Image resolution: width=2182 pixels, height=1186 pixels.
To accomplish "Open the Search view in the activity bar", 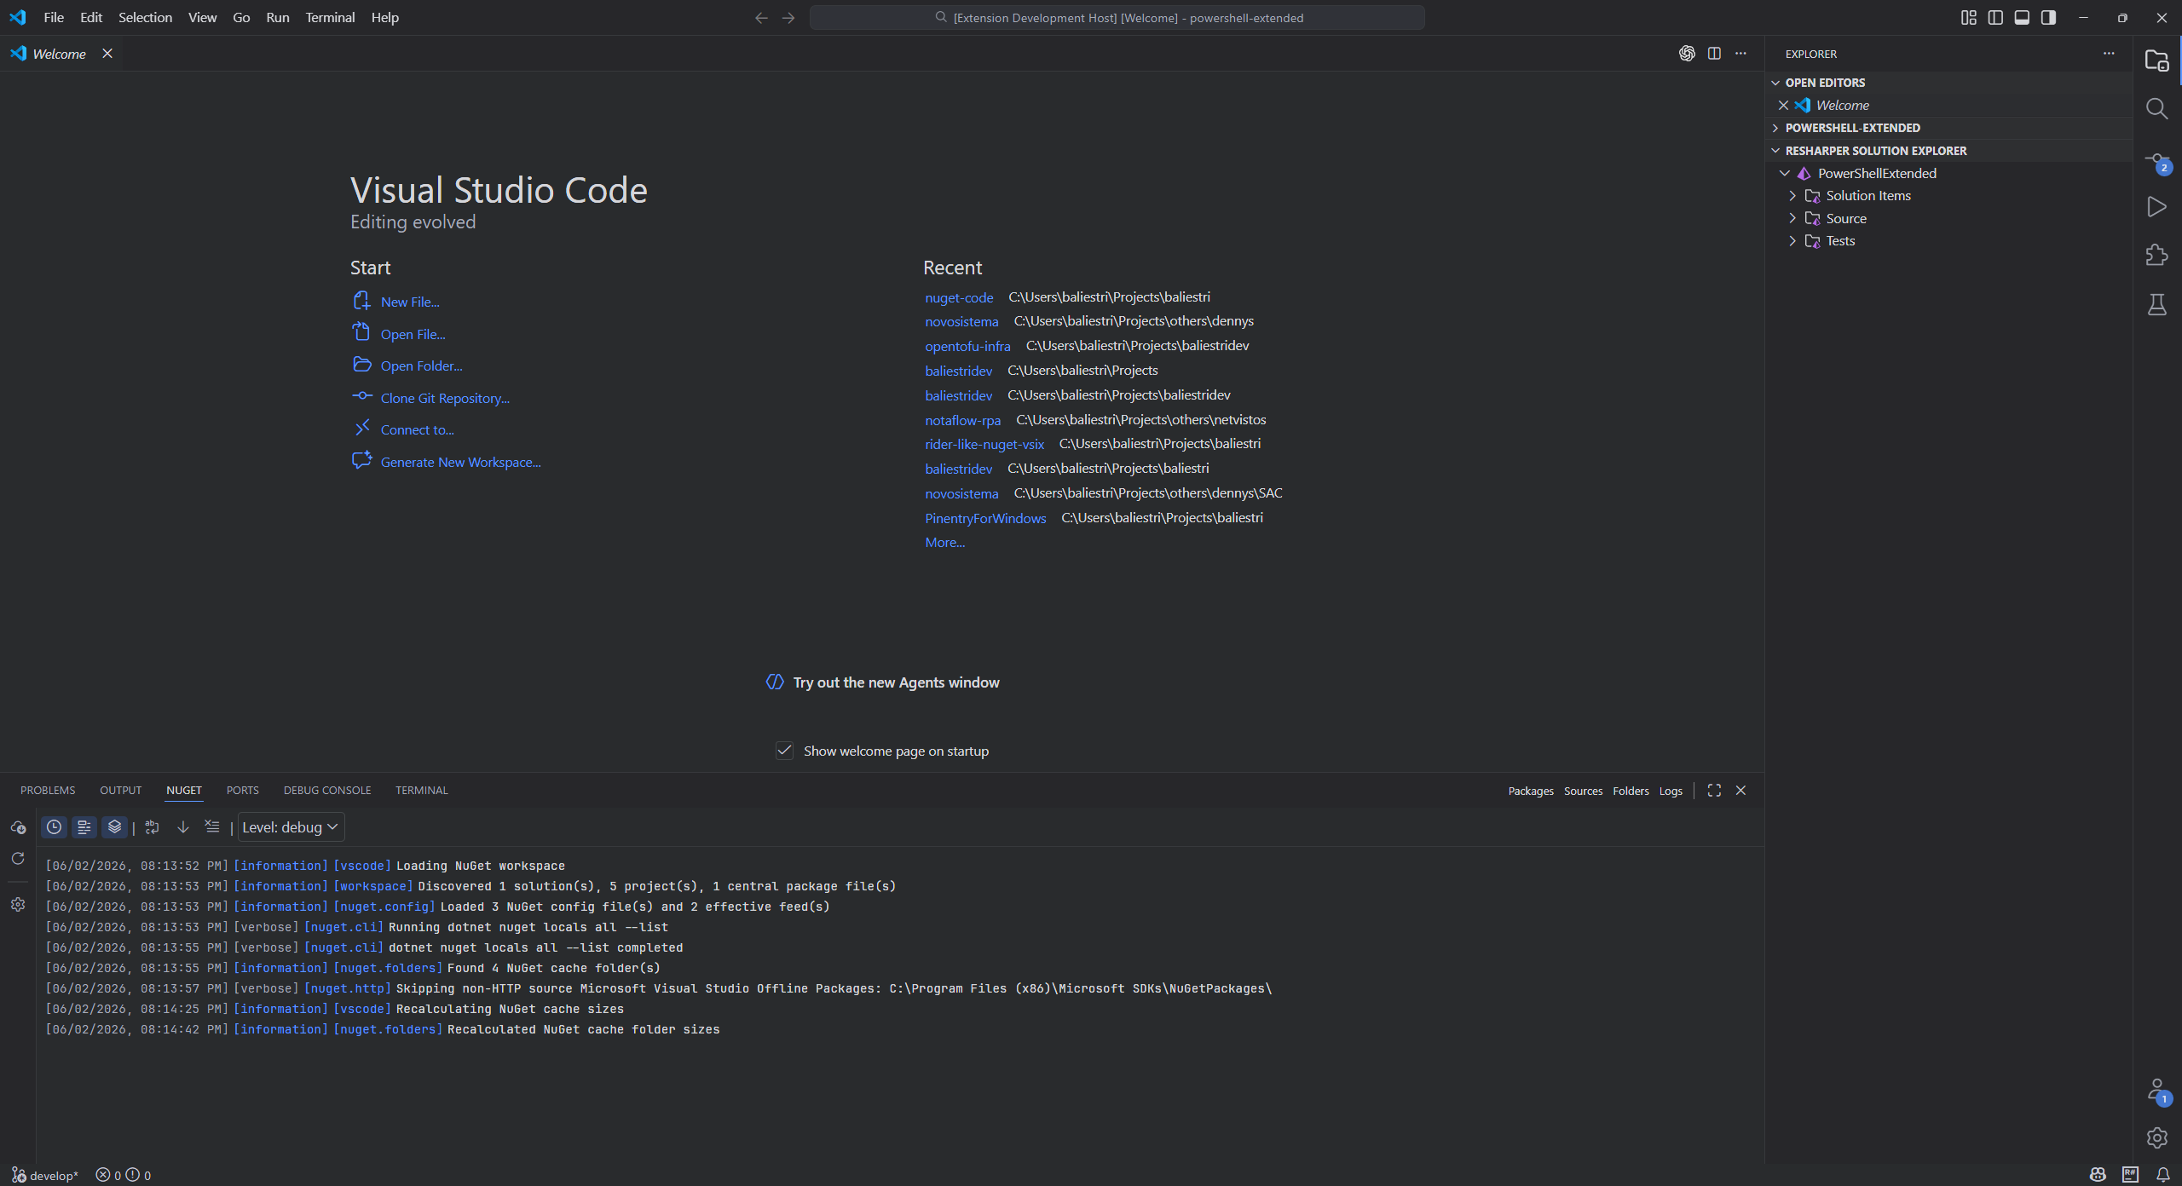I will [x=2156, y=108].
